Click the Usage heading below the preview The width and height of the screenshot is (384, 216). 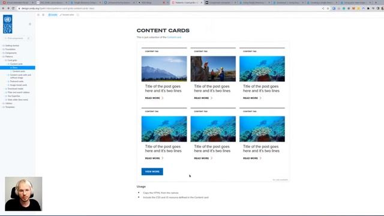[x=141, y=187]
